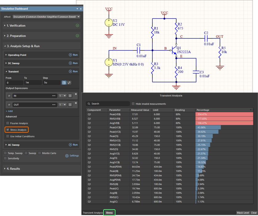Image resolution: width=258 pixels, height=216 pixels.
Task: Select voltage source V1 symbol
Action: pyautogui.click(x=109, y=62)
